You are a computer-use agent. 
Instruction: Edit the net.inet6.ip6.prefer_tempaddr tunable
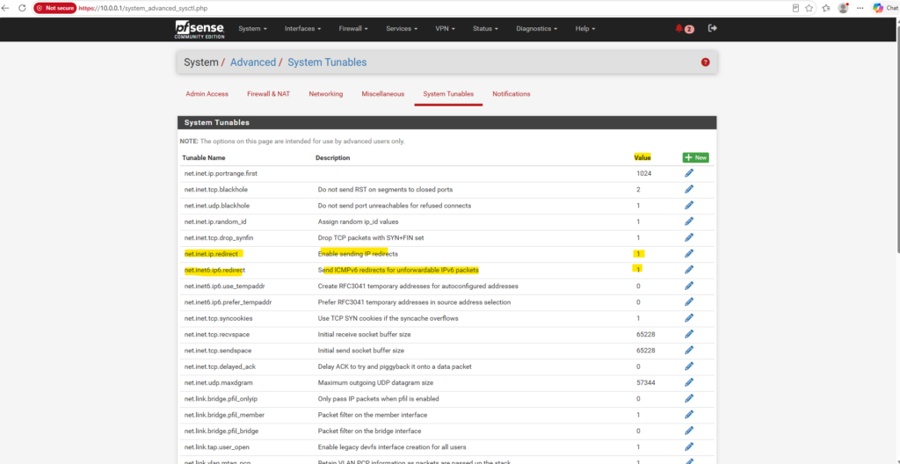tap(689, 301)
